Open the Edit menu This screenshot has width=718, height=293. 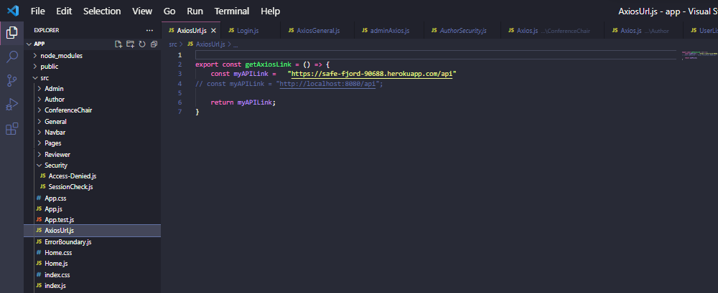64,11
